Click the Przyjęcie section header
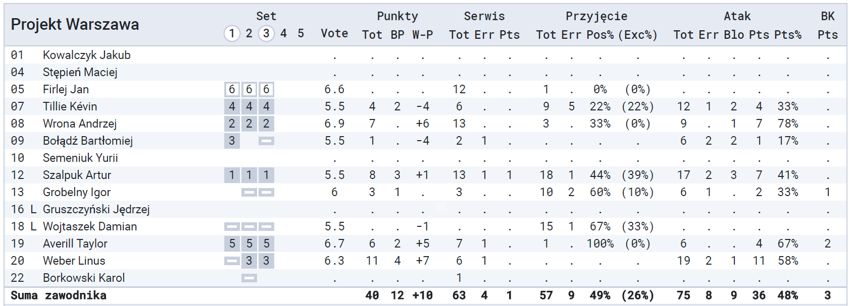 pos(596,16)
